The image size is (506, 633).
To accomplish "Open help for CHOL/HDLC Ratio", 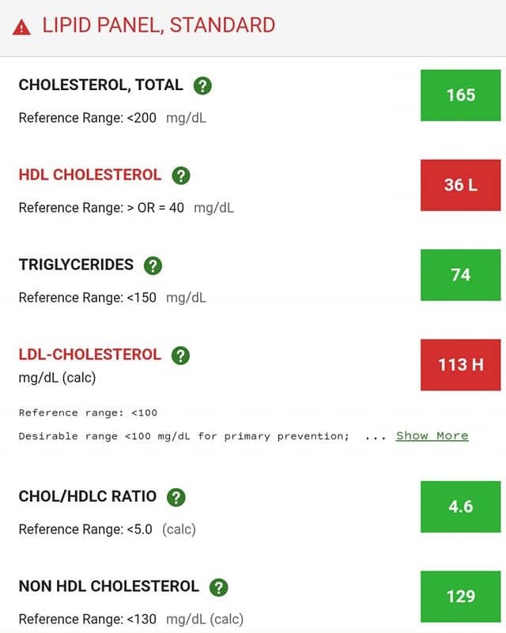I will coord(176,496).
